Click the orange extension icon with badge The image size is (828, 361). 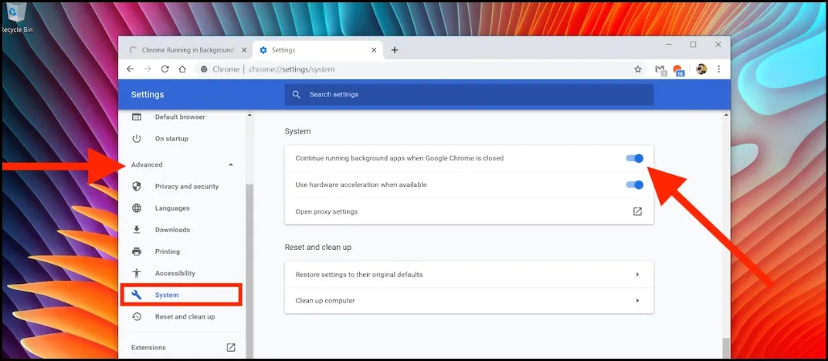tap(679, 69)
